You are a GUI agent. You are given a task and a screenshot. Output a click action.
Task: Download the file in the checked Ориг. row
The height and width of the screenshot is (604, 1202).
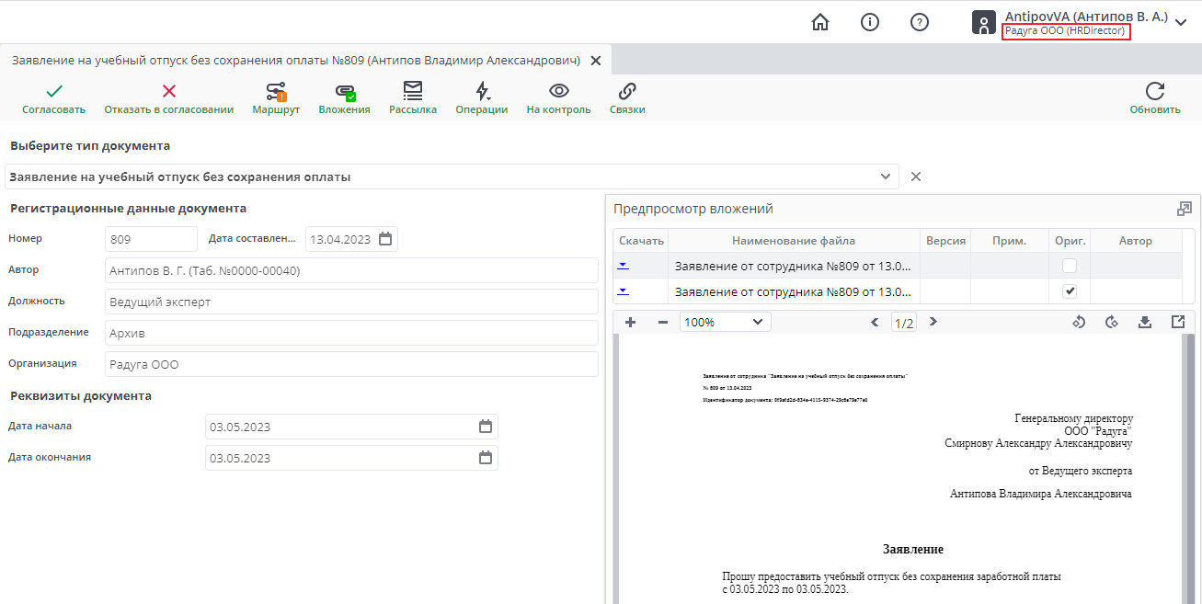point(623,291)
